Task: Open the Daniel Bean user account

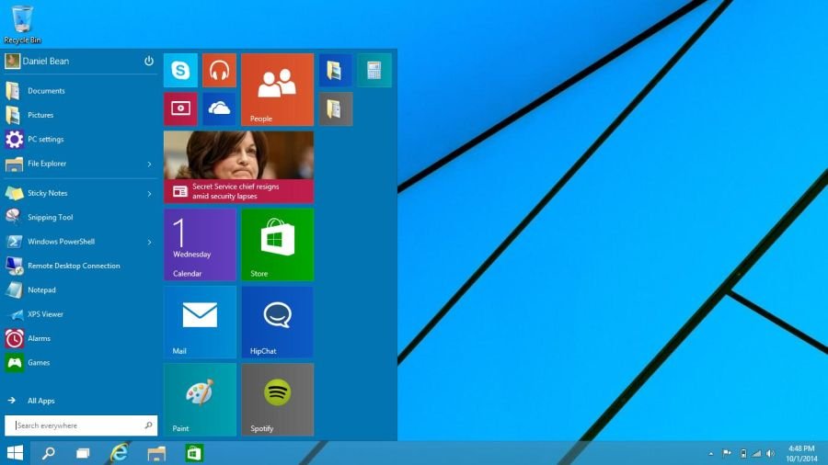Action: click(37, 62)
